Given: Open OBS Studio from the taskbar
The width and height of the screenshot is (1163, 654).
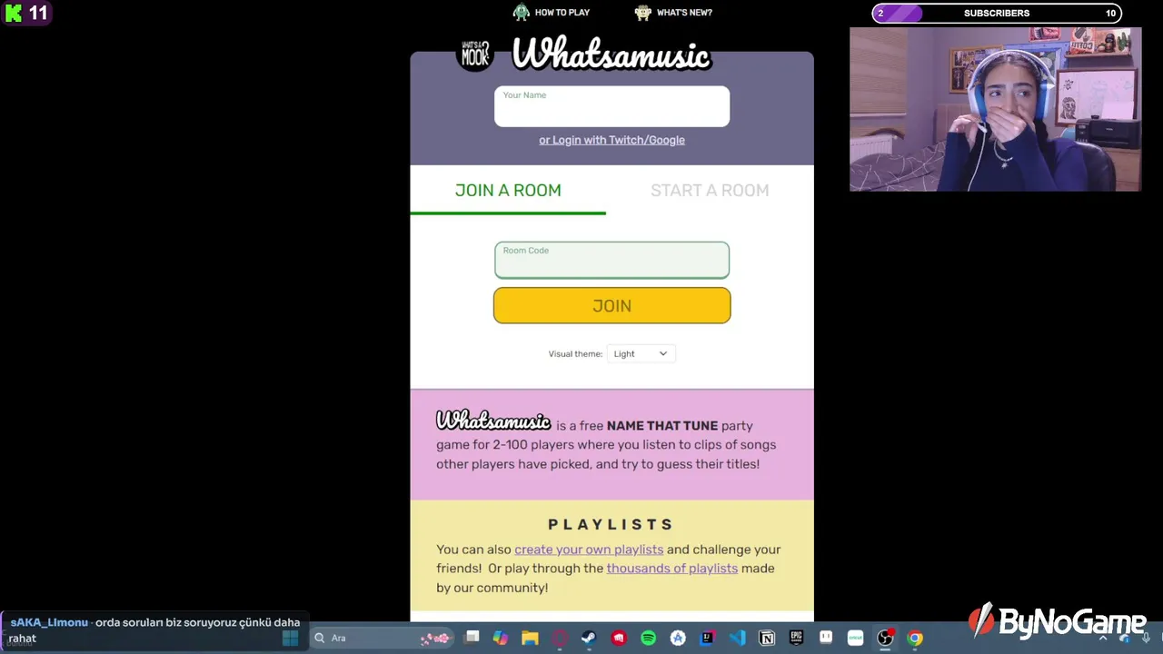Looking at the screenshot, I should click(885, 638).
